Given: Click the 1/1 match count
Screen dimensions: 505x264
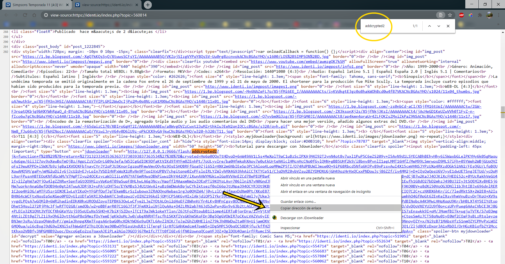Looking at the screenshot, I should pyautogui.click(x=415, y=26).
